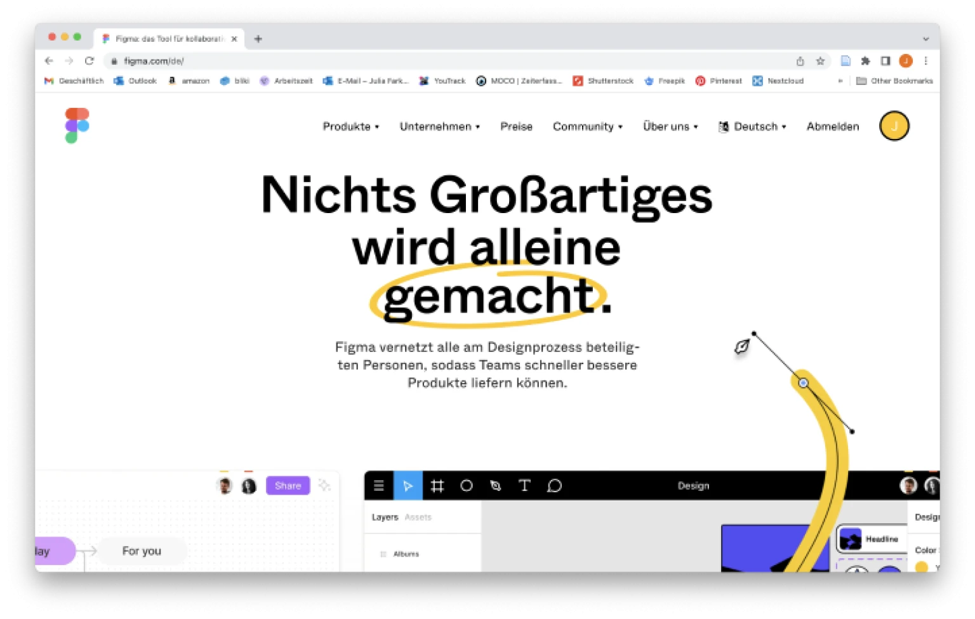Open the yellow J profile avatar

click(894, 126)
